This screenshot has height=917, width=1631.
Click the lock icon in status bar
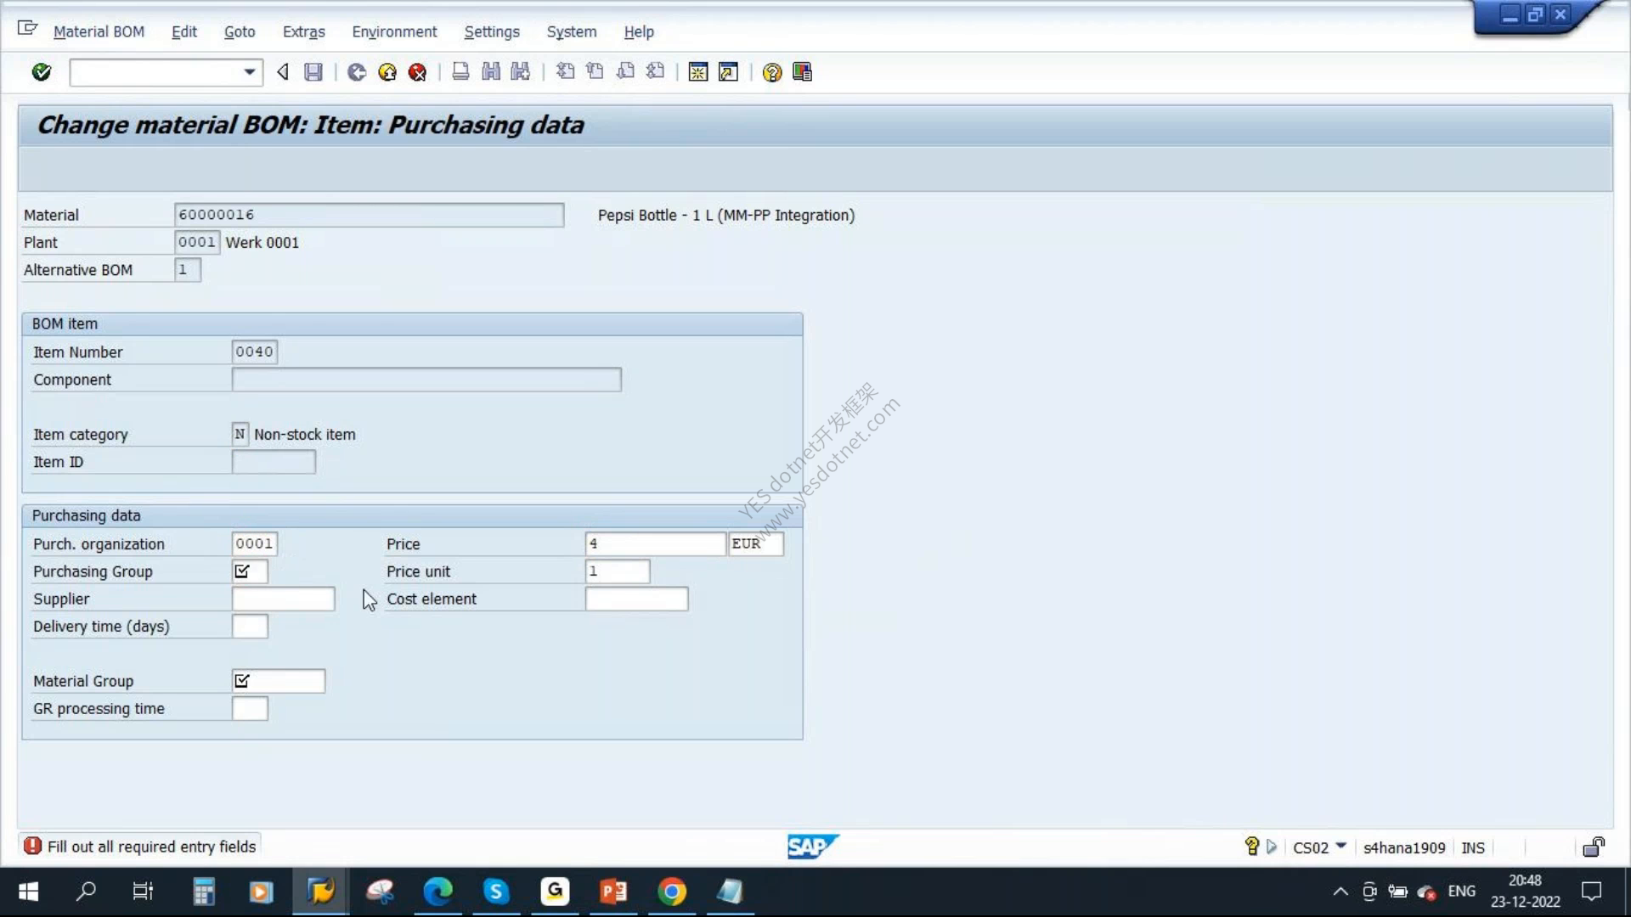pos(1594,847)
